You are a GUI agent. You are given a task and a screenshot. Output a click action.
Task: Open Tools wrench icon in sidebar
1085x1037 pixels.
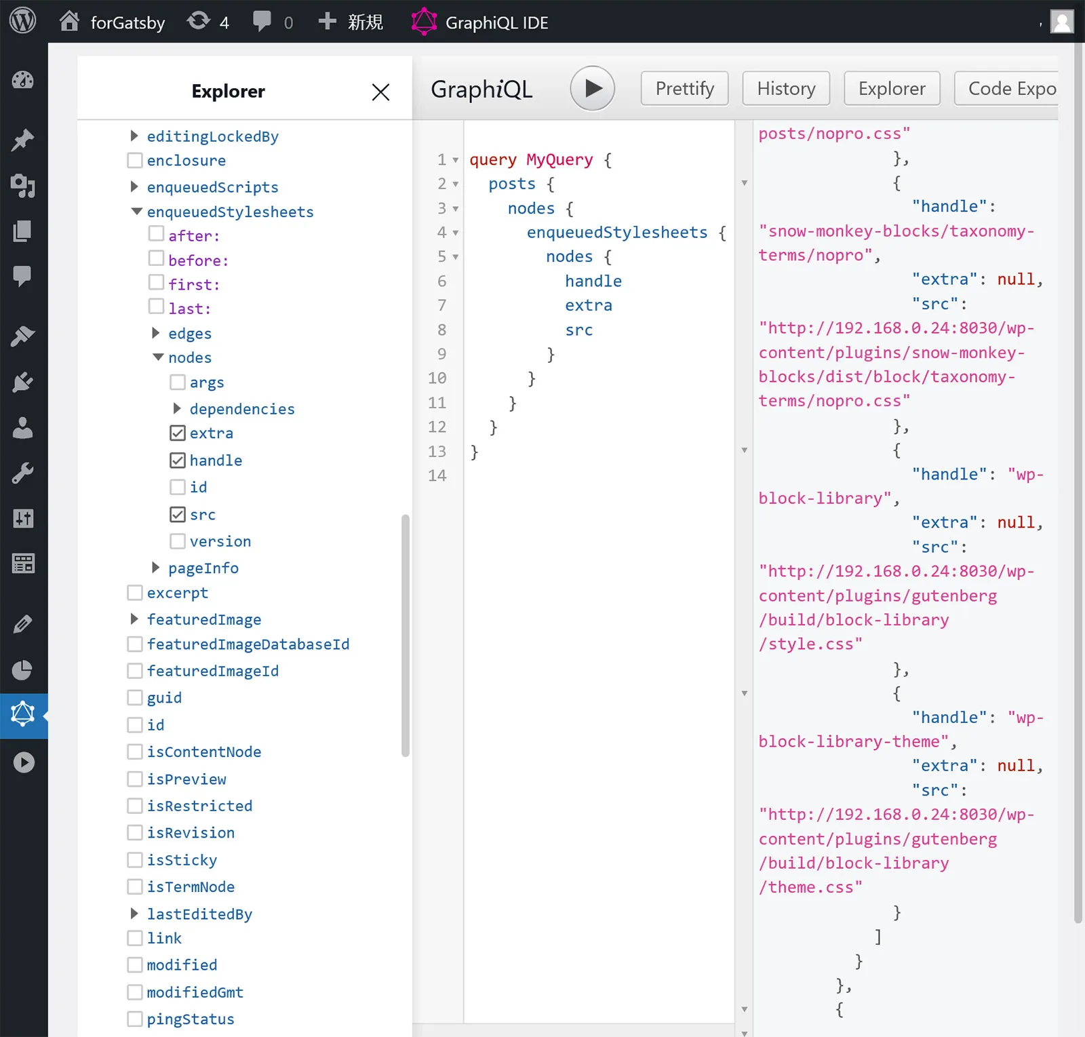[x=23, y=473]
